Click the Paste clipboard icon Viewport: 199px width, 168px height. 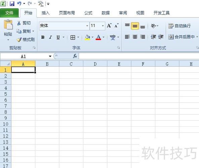[8, 25]
